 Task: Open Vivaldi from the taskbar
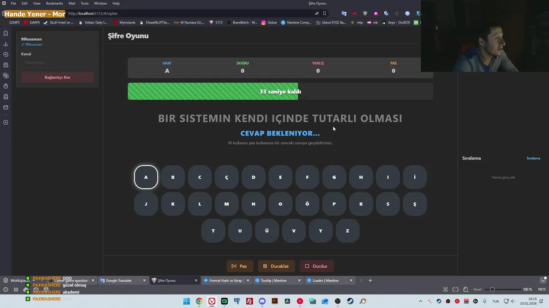click(212, 301)
